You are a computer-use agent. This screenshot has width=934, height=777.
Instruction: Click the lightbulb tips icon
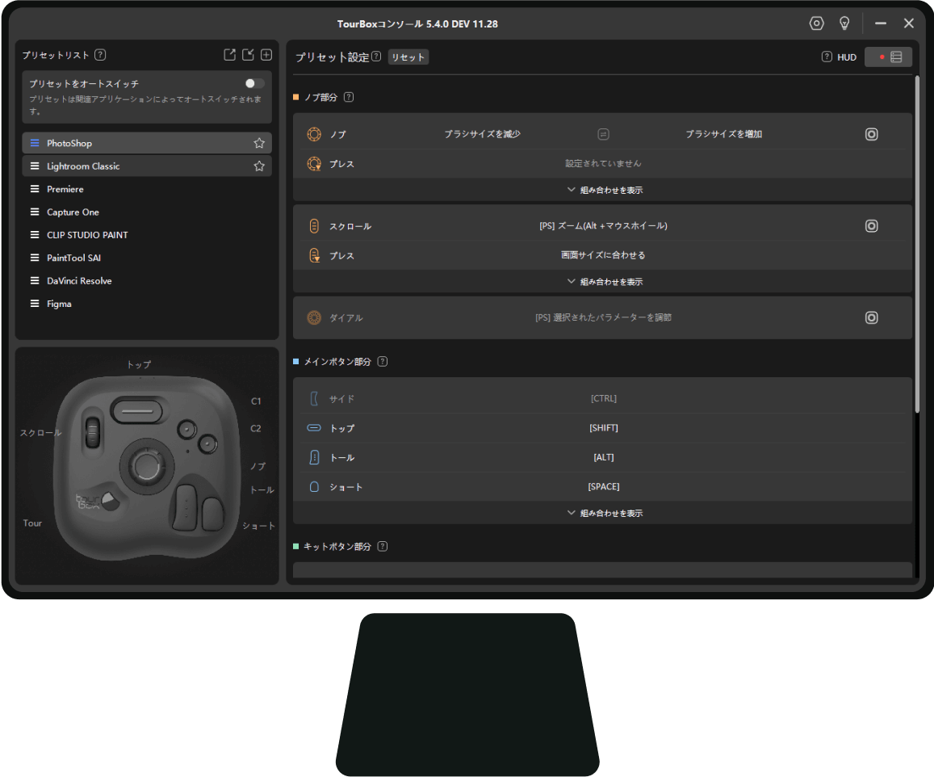tap(844, 23)
